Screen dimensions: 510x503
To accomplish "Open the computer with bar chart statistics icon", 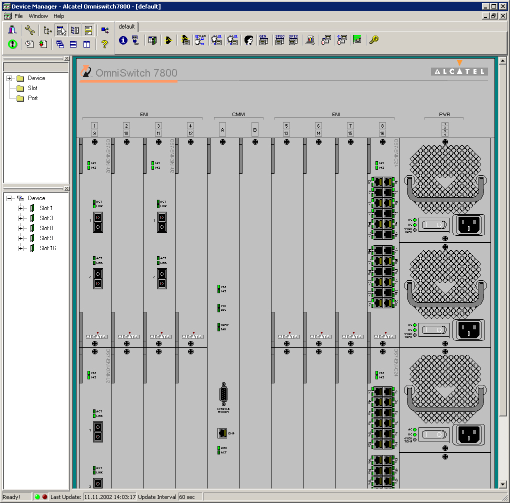I will (x=310, y=40).
